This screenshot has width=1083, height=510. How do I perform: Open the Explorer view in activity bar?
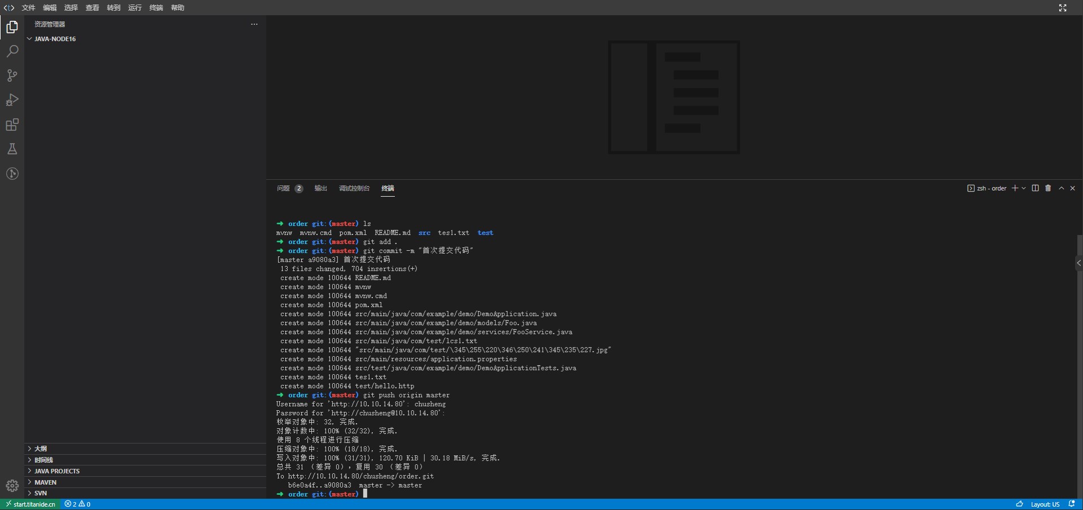pyautogui.click(x=12, y=27)
